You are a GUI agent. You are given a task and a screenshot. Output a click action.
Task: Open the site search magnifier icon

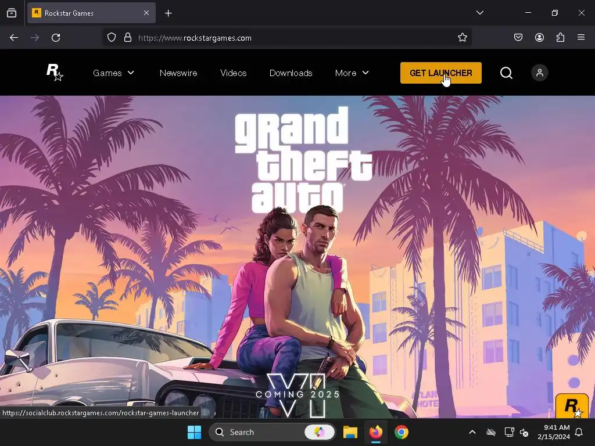[x=506, y=73]
